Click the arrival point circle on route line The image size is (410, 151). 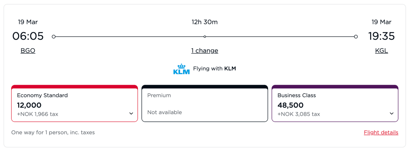tap(356, 37)
